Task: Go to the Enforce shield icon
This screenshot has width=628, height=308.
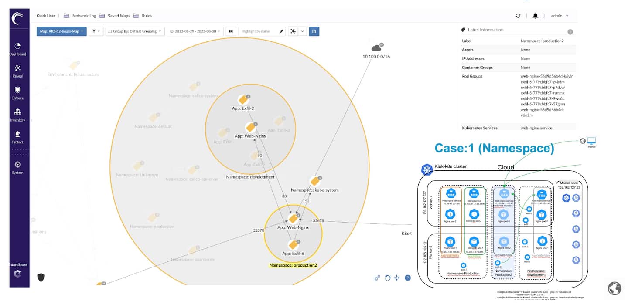Action: coord(18,90)
